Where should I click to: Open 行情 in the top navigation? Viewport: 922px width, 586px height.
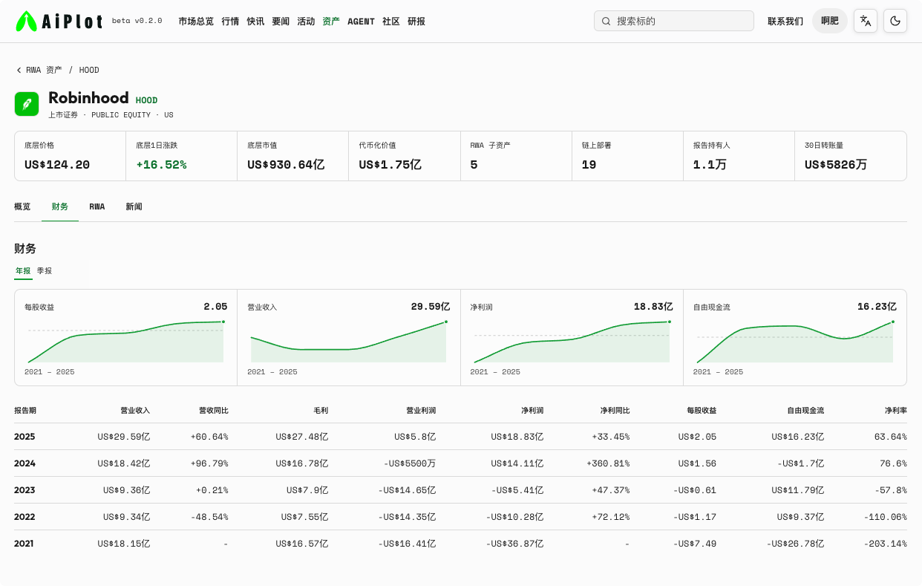tap(230, 22)
